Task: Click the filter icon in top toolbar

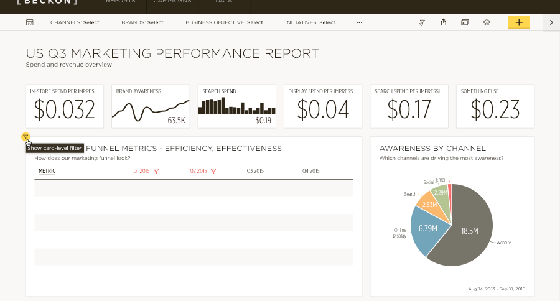Action: (422, 22)
